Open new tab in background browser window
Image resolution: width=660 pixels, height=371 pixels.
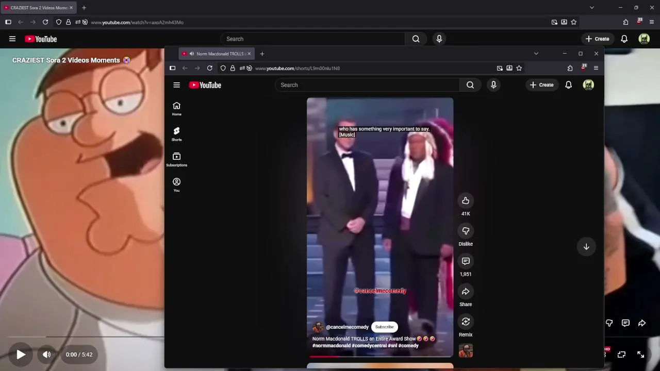(84, 8)
